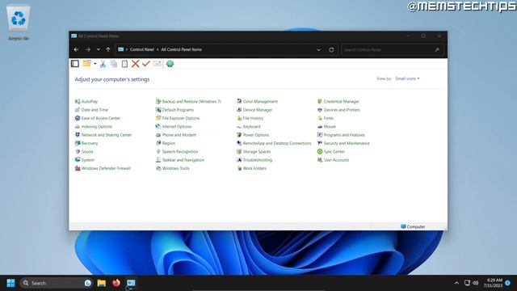Click the globe toolbar icon
Image resolution: width=517 pixels, height=291 pixels.
click(x=170, y=64)
